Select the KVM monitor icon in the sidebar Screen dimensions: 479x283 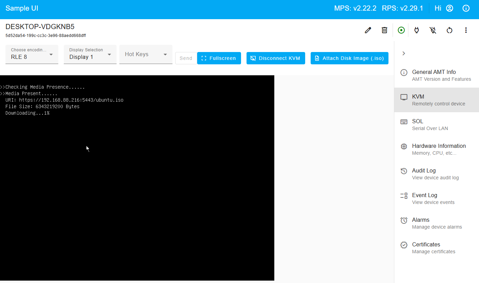coord(404,97)
